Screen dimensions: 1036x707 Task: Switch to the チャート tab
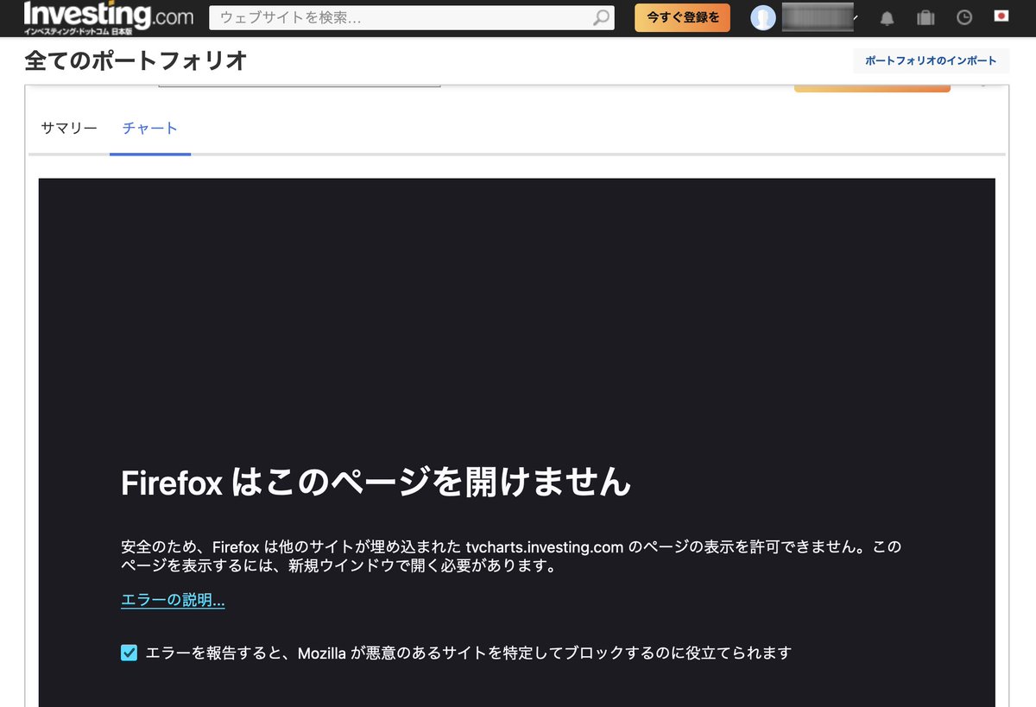tap(150, 128)
